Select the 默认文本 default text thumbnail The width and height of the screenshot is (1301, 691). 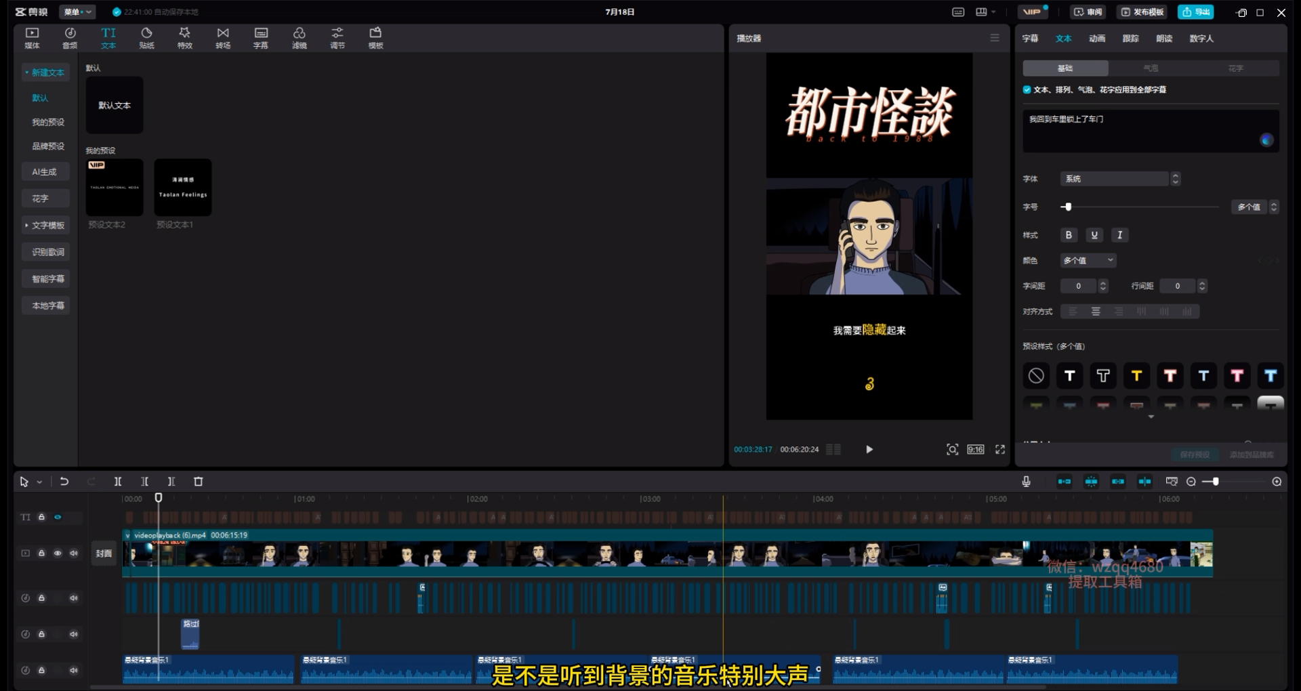pyautogui.click(x=115, y=106)
